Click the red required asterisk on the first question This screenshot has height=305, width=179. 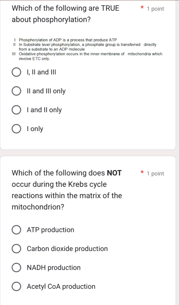pos(142,8)
